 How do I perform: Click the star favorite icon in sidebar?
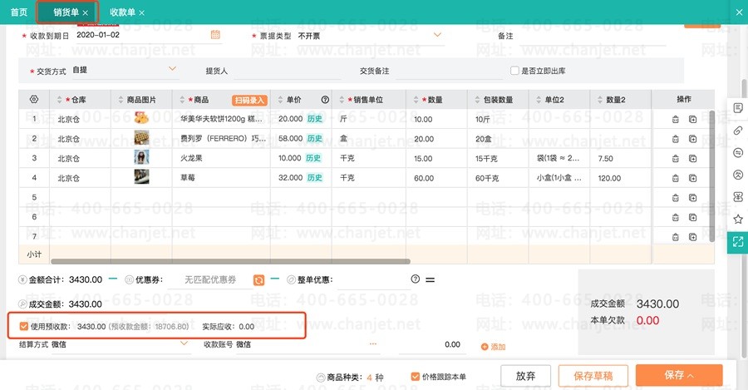point(737,219)
